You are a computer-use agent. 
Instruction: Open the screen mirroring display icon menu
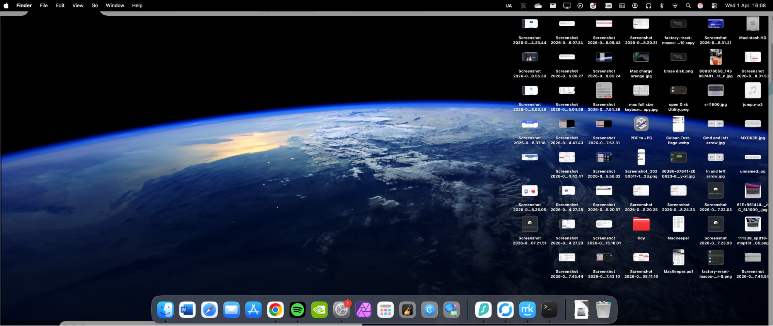coord(567,5)
